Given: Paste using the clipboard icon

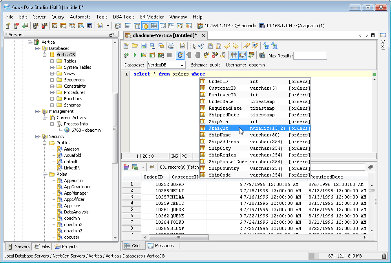Looking at the screenshot, I should click(218, 46).
